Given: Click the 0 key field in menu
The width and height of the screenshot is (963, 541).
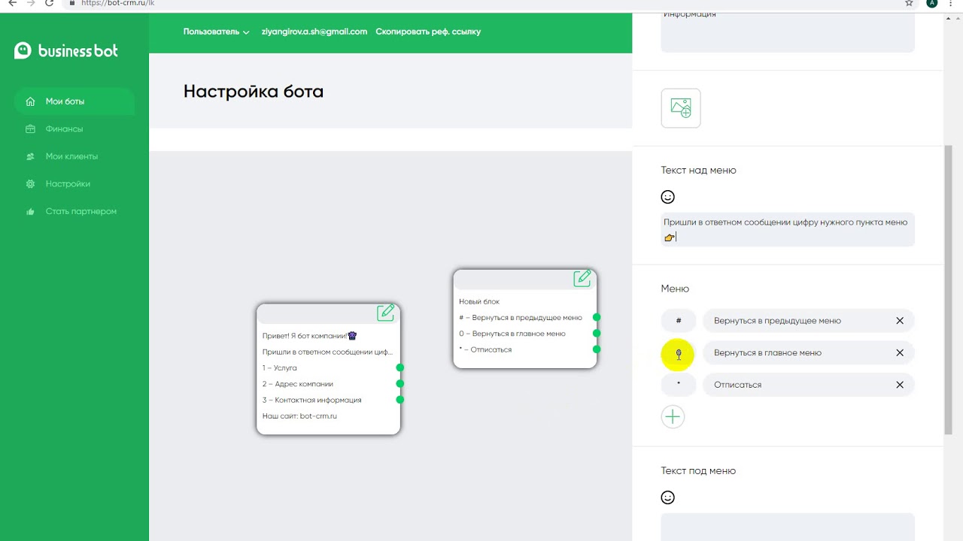Looking at the screenshot, I should click(679, 353).
